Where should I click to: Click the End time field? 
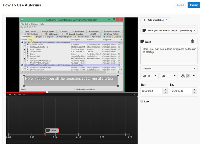[x=181, y=91]
